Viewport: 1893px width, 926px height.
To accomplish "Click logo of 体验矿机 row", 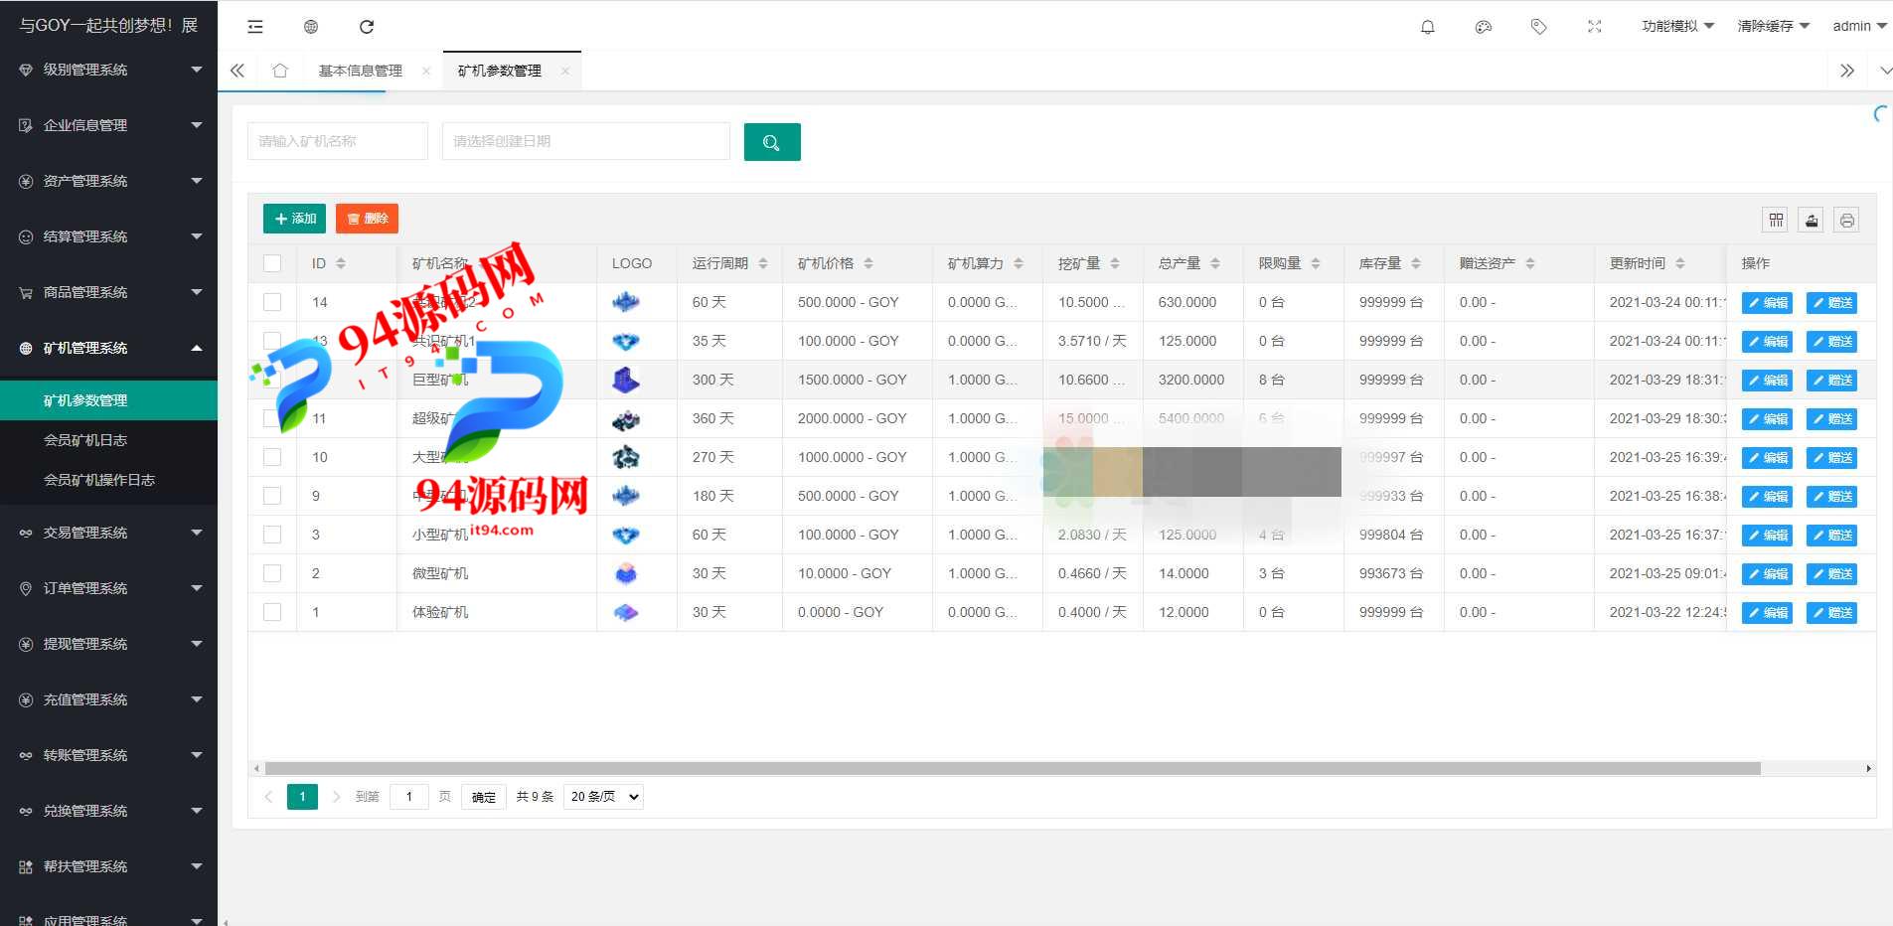I will [626, 612].
